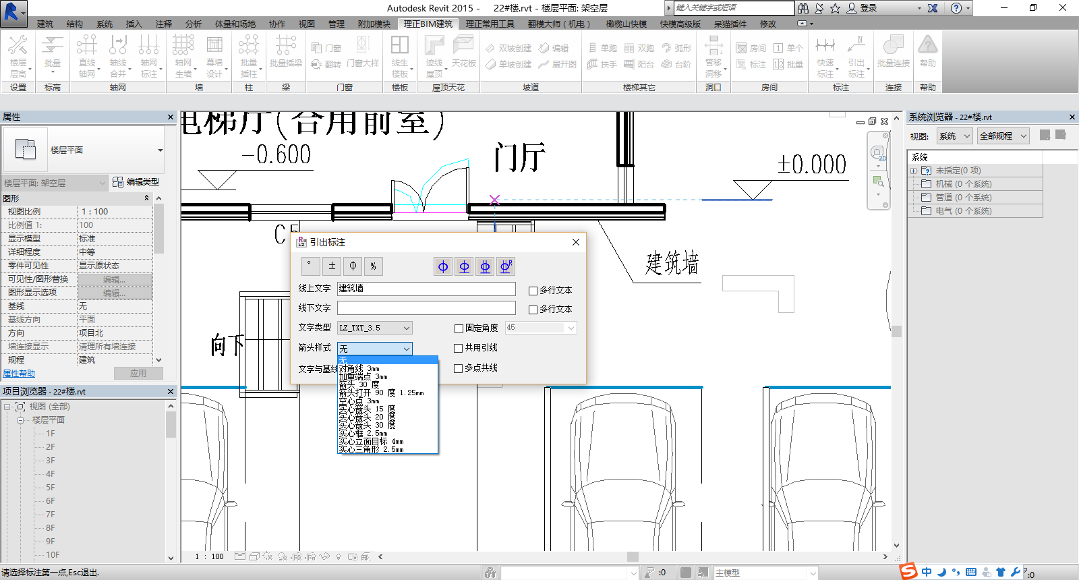Select the 轴线合并 grid merge tool
This screenshot has height=580, width=1079.
pyautogui.click(x=118, y=56)
